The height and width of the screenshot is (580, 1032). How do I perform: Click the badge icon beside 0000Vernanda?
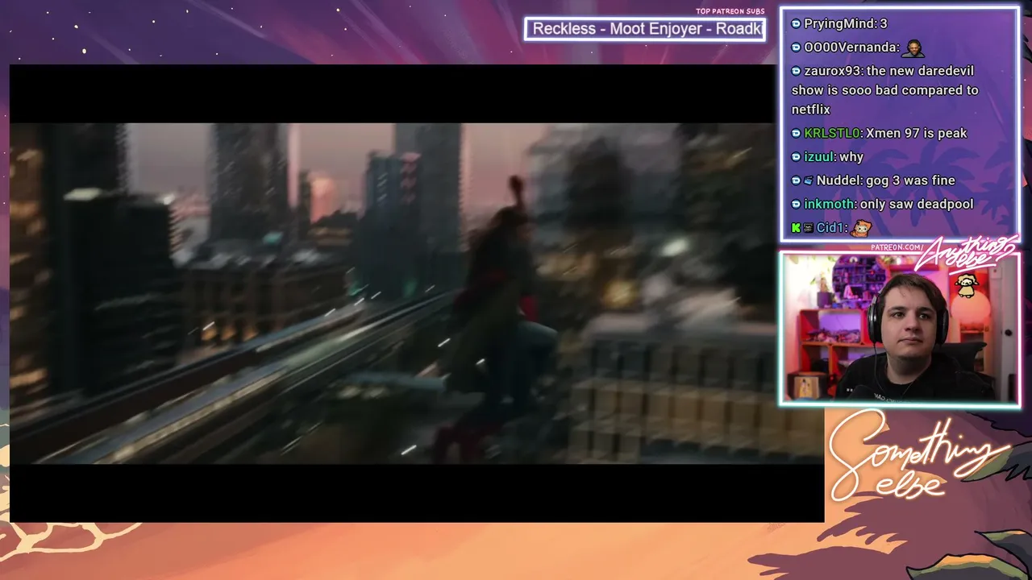796,48
